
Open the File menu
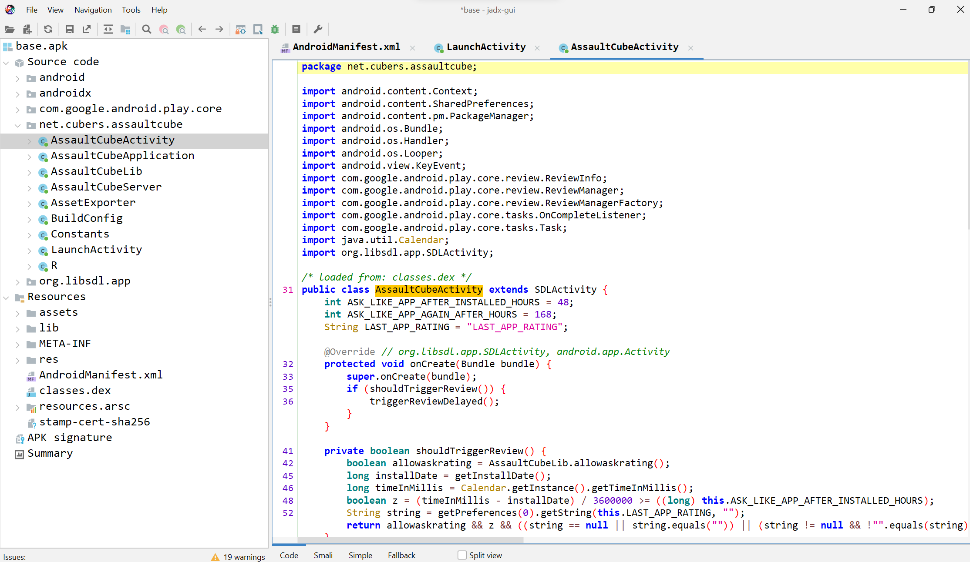[32, 10]
